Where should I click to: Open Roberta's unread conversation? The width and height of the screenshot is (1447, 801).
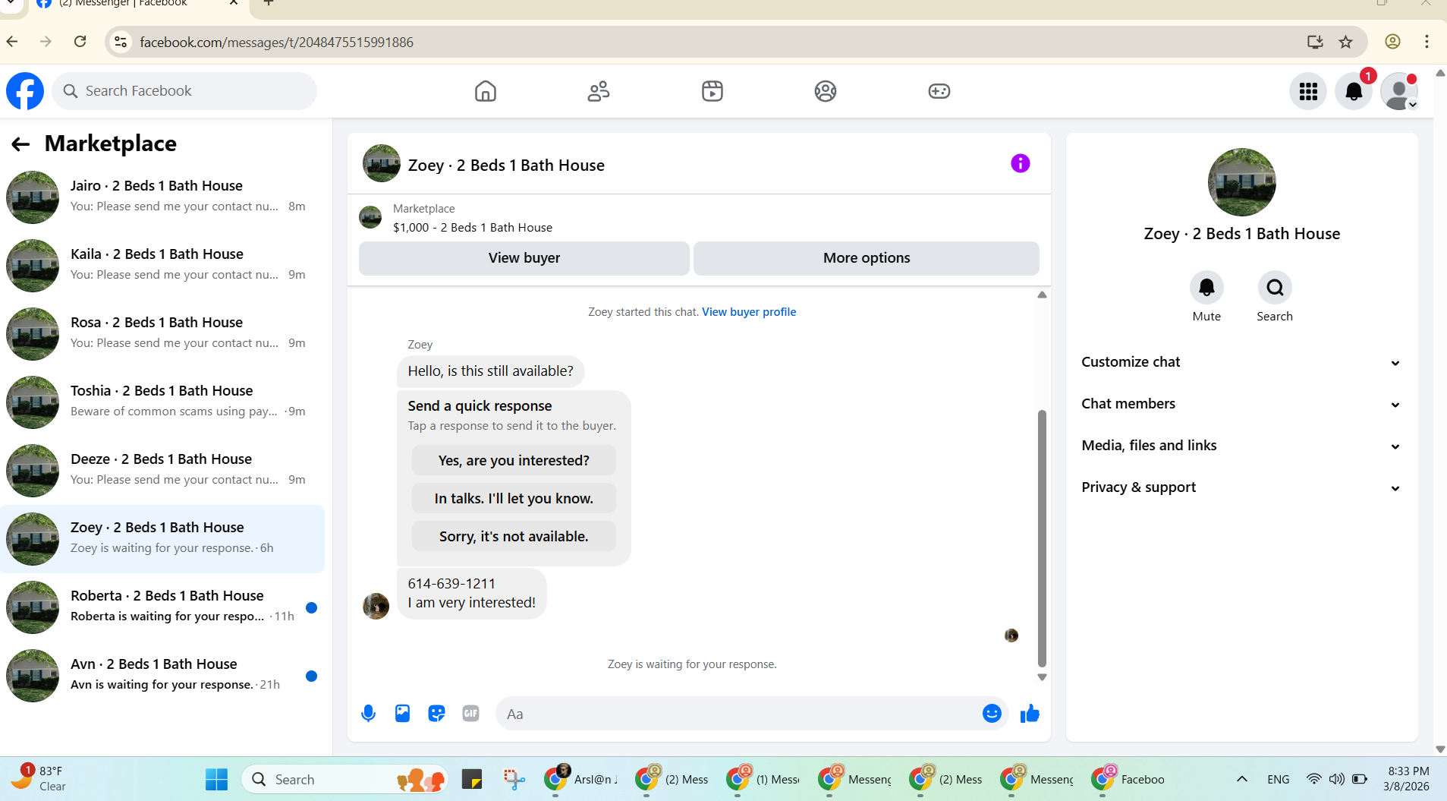[x=162, y=607]
